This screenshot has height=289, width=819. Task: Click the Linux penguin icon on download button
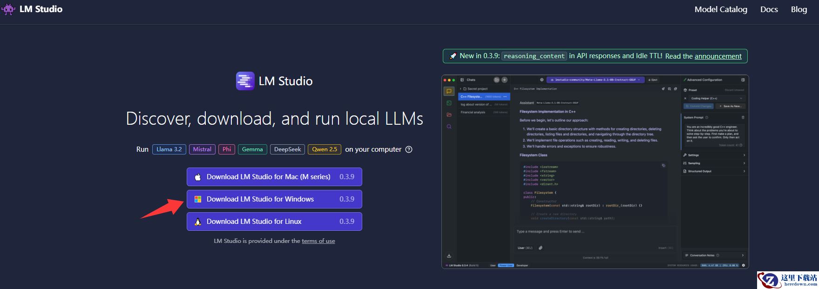[197, 222]
